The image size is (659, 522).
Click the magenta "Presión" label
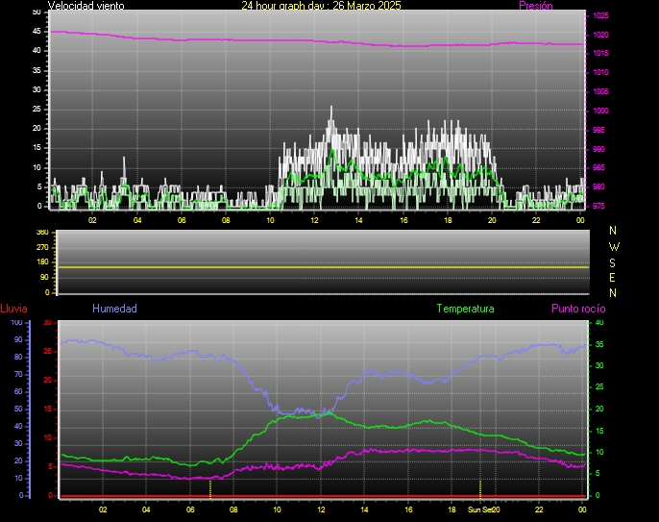coord(536,6)
